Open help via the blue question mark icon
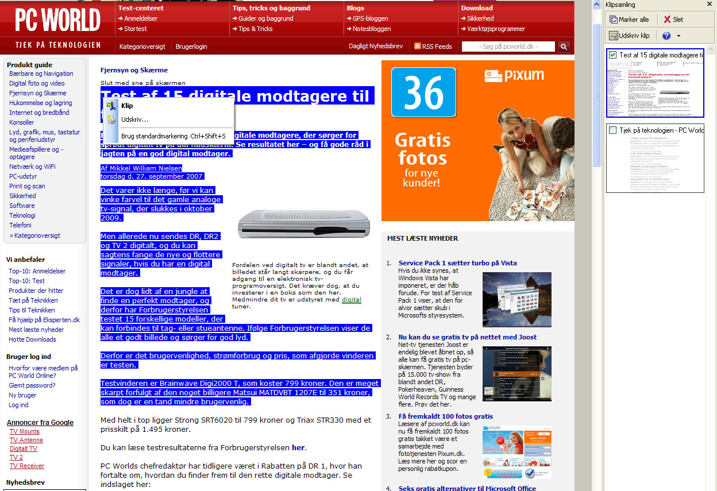Screen dimensions: 717x491 click(667, 36)
